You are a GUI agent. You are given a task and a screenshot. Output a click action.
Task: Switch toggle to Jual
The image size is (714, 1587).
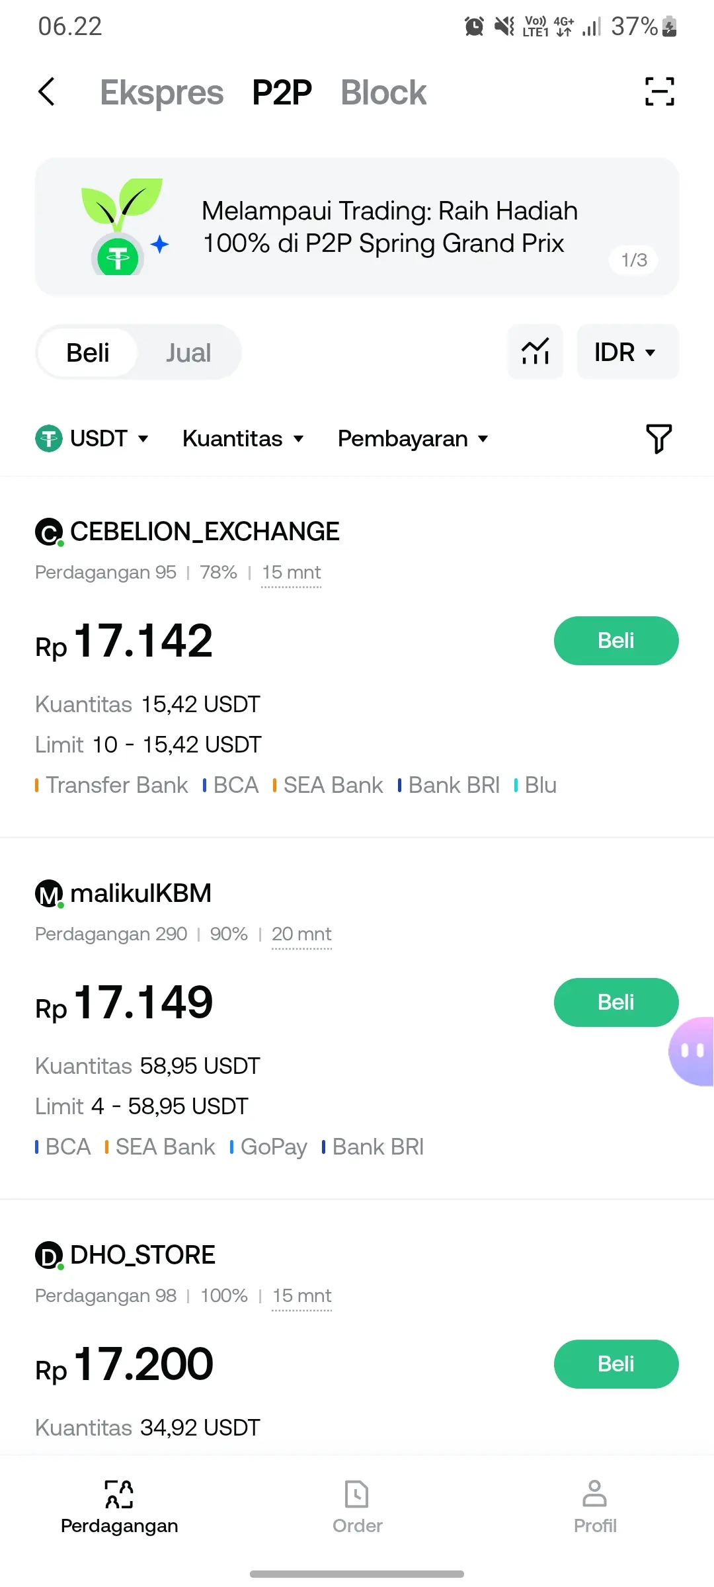(188, 352)
